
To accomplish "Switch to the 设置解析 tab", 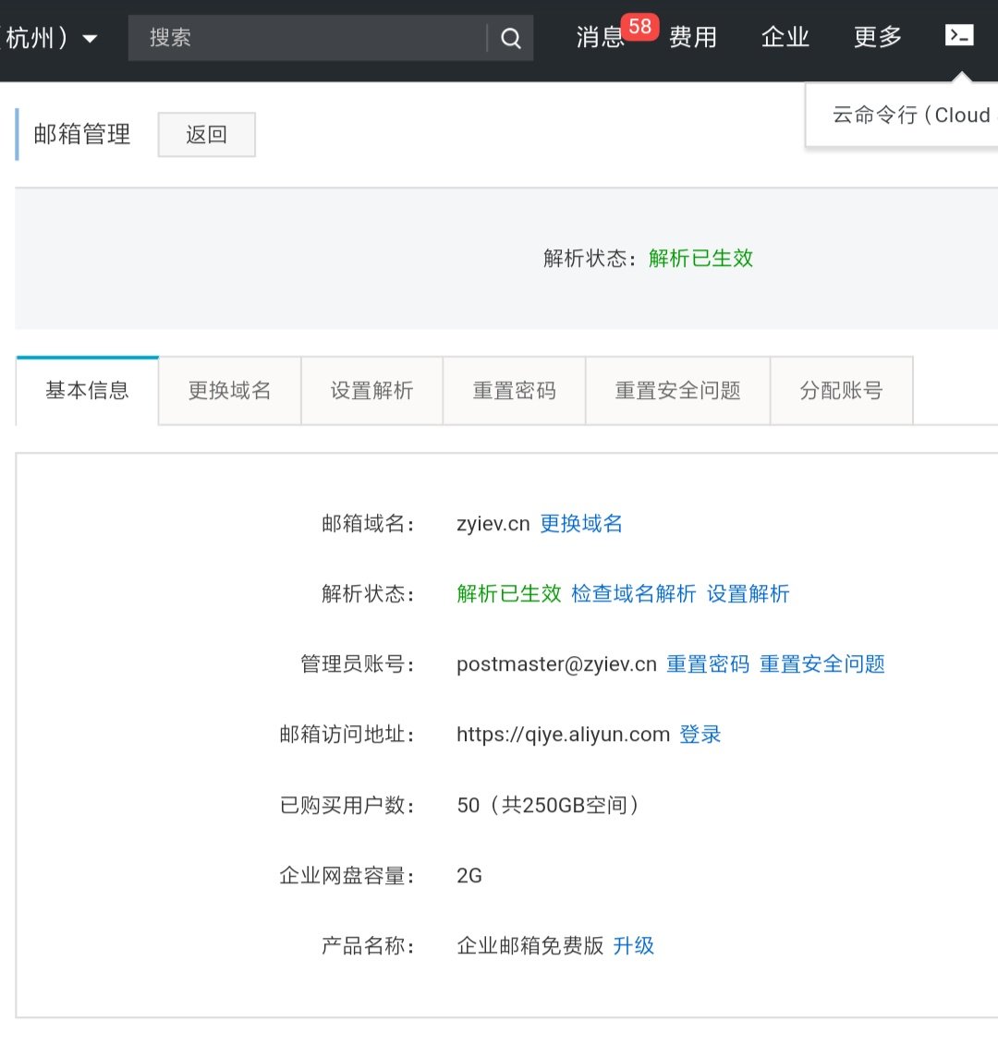I will coord(371,391).
